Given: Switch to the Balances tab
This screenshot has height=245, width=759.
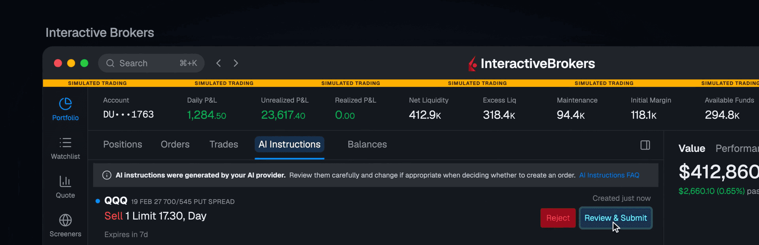Looking at the screenshot, I should coord(367,145).
